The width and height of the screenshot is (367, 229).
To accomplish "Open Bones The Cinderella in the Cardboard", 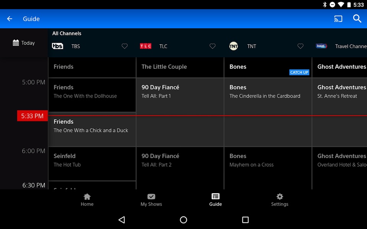I will tap(268, 112).
